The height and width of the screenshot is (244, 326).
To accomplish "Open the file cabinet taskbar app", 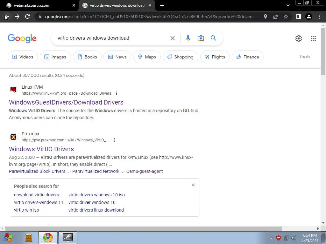I will click(28, 238).
